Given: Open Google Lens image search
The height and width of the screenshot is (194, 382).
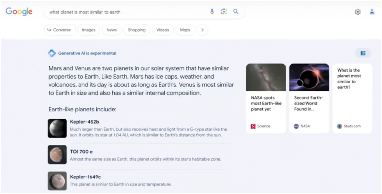Looking at the screenshot, I should [x=224, y=12].
